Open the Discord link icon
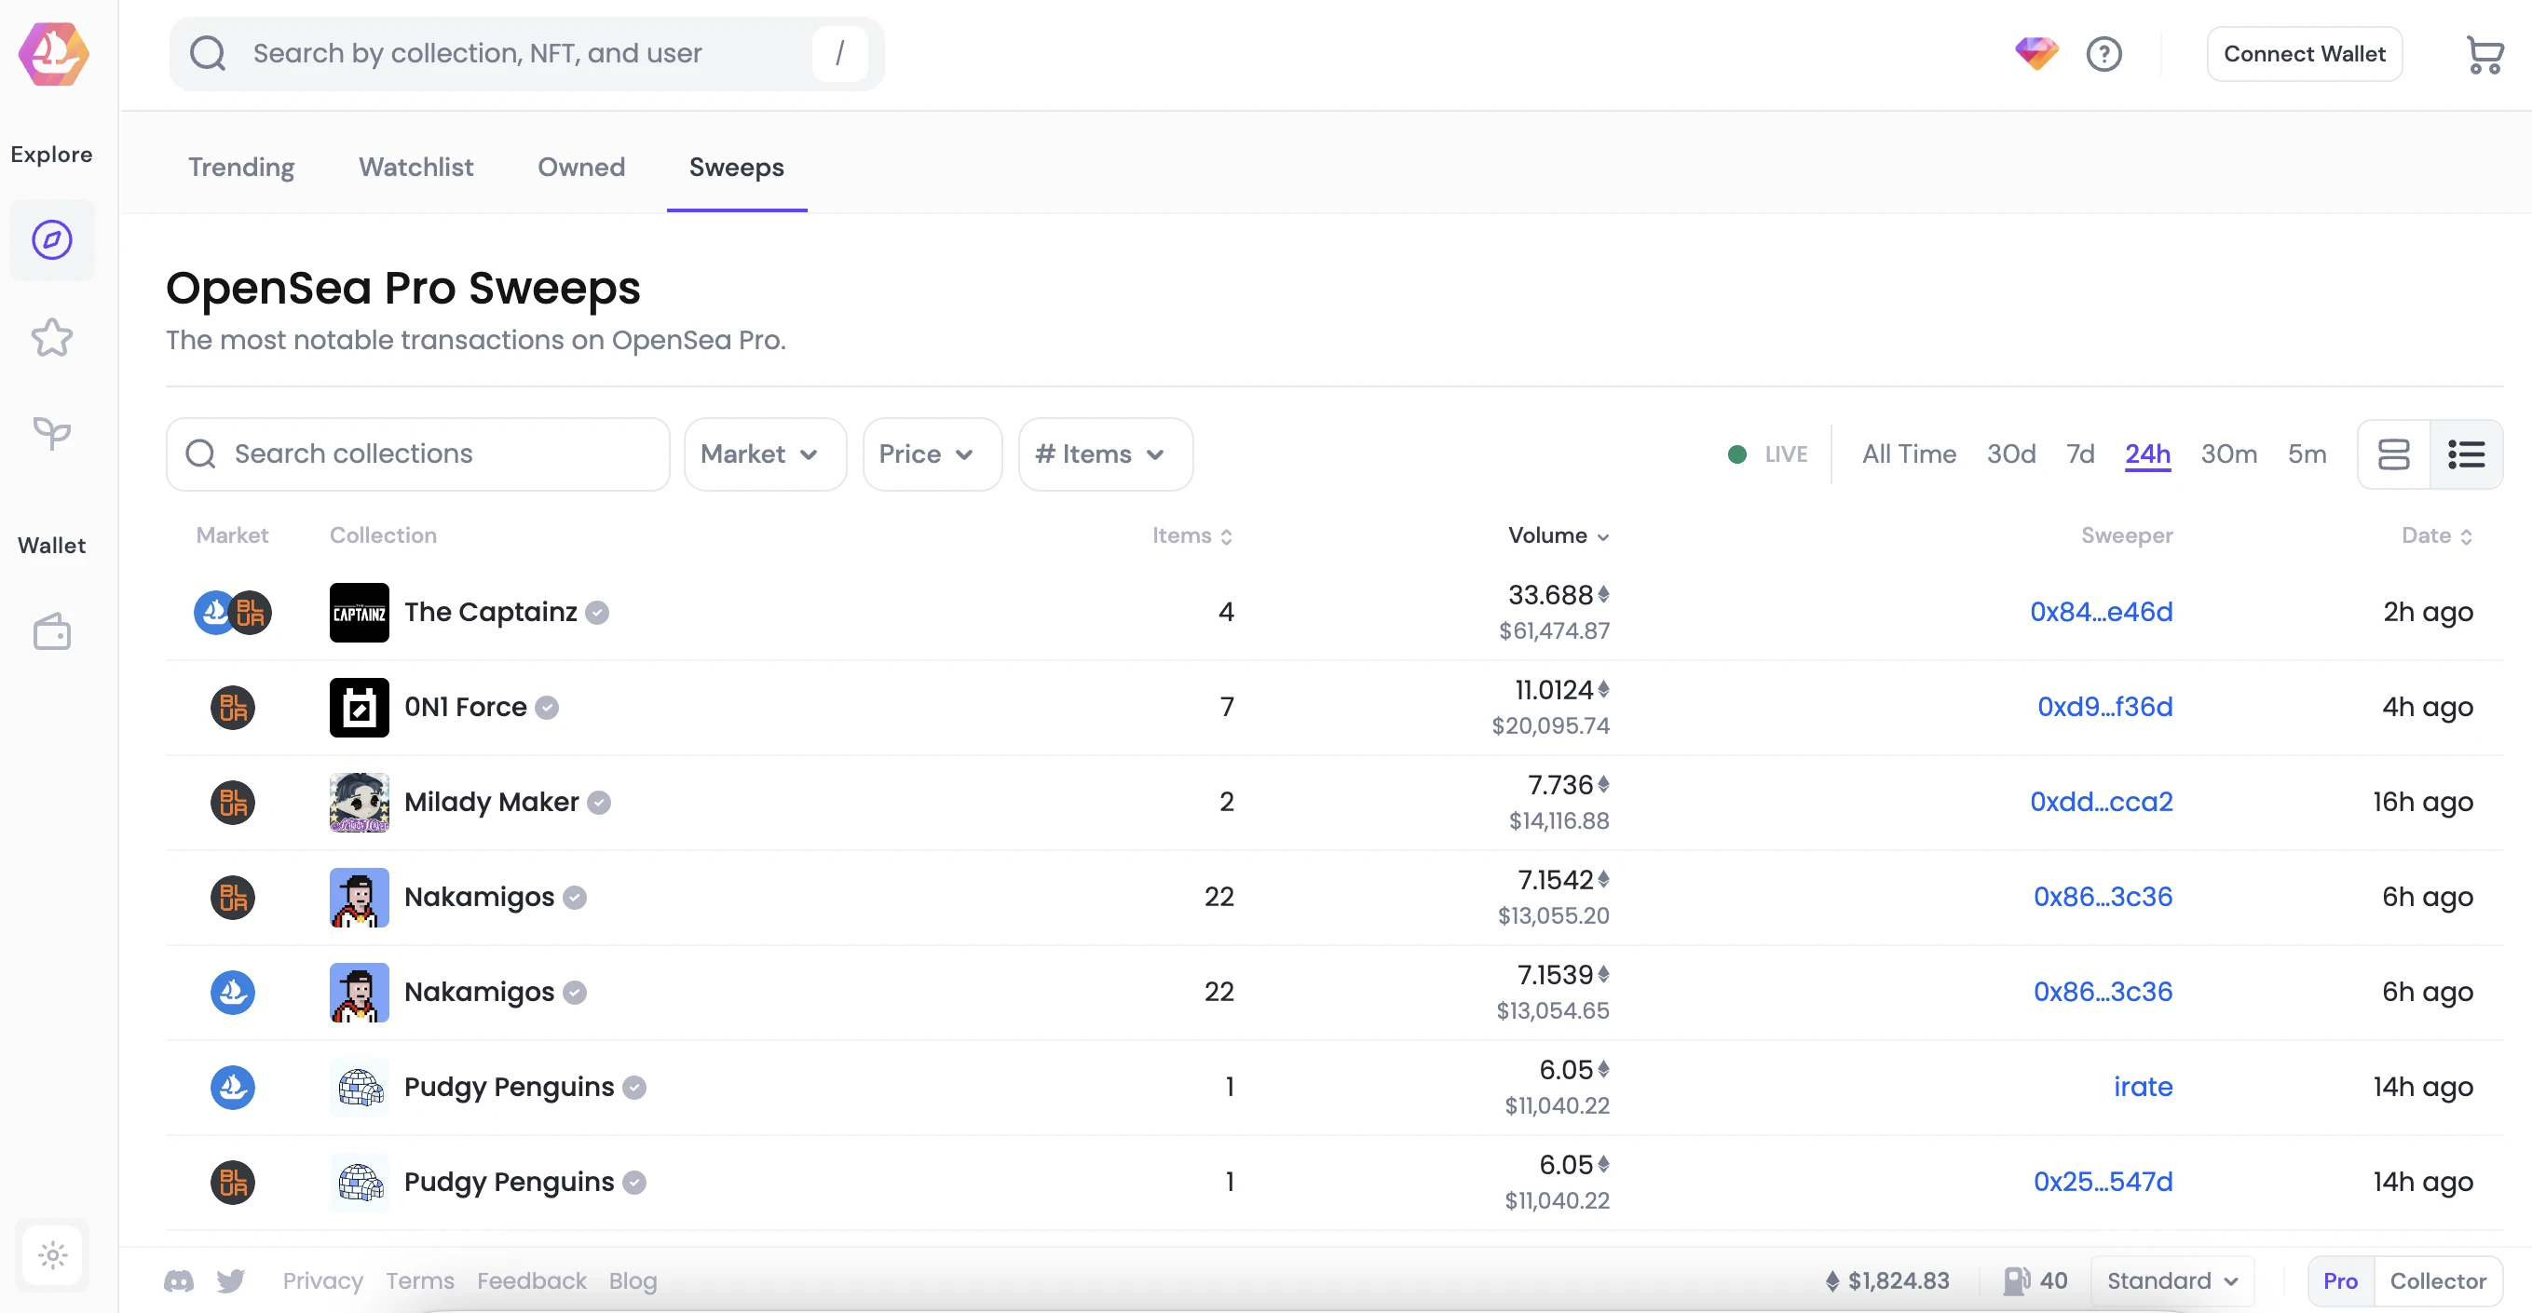The image size is (2532, 1313). tap(178, 1280)
